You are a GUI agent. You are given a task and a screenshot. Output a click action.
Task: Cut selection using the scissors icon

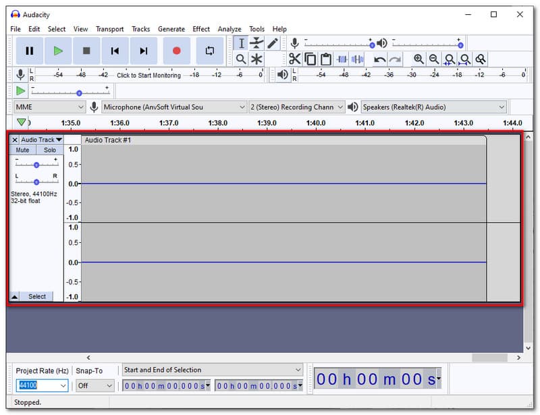(294, 59)
